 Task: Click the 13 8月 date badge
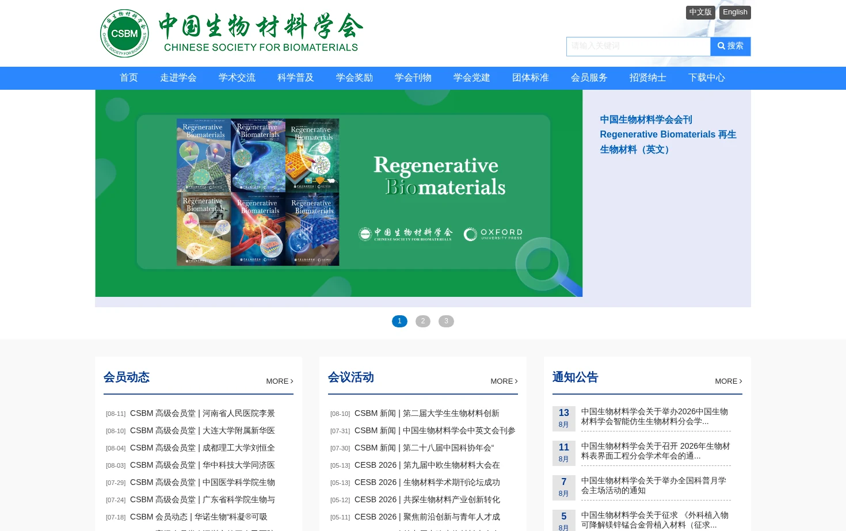[x=564, y=418]
